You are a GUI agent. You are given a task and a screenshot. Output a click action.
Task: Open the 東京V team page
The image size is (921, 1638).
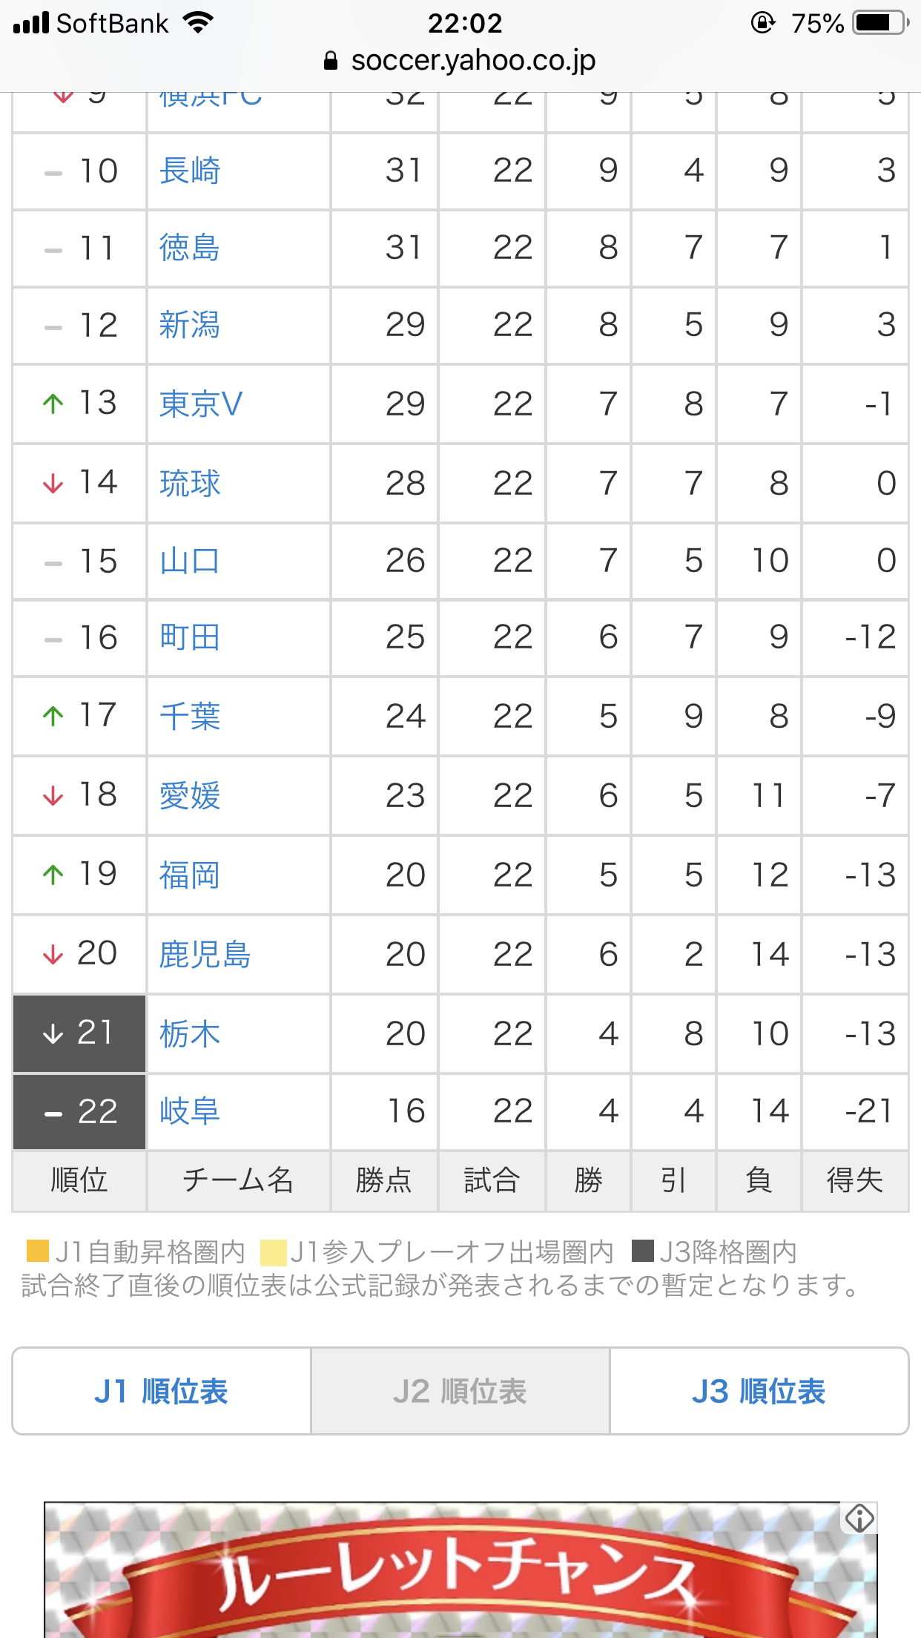(201, 404)
